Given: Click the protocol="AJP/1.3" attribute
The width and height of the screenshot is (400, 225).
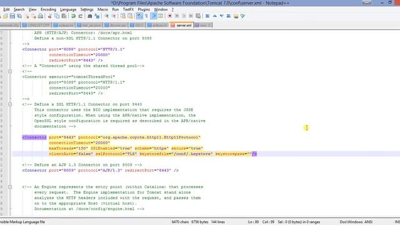Looking at the screenshot, I should click(100, 171).
